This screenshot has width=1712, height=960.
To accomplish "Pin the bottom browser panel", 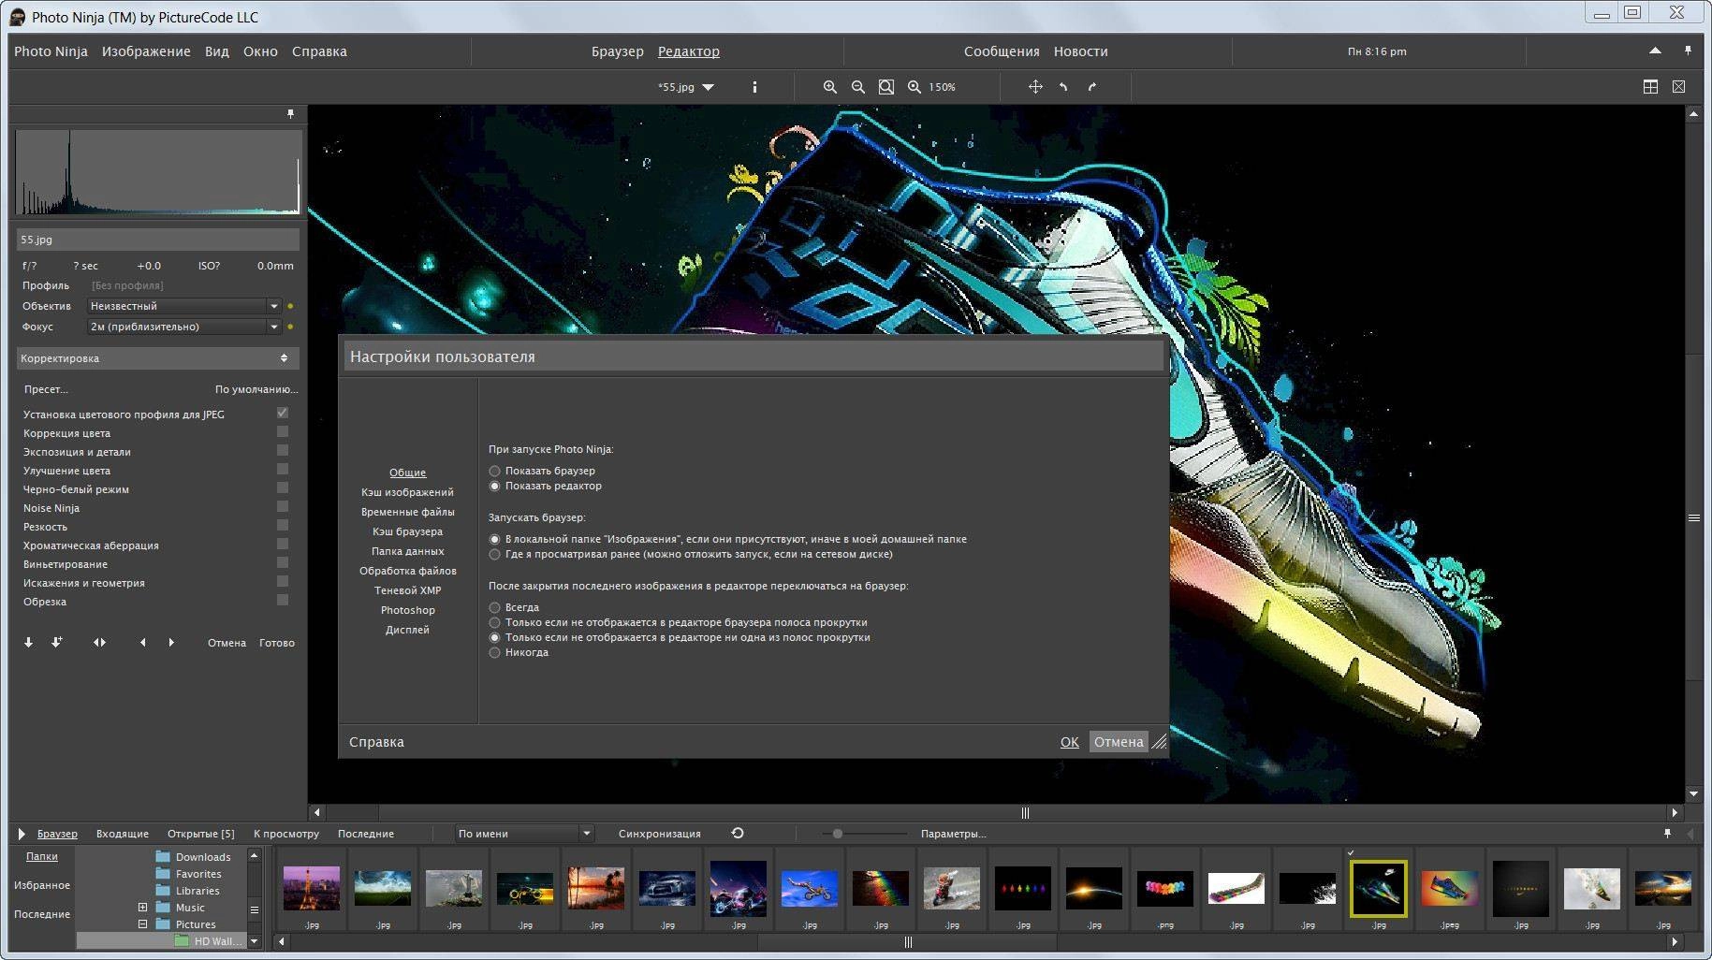I will click(x=1667, y=833).
